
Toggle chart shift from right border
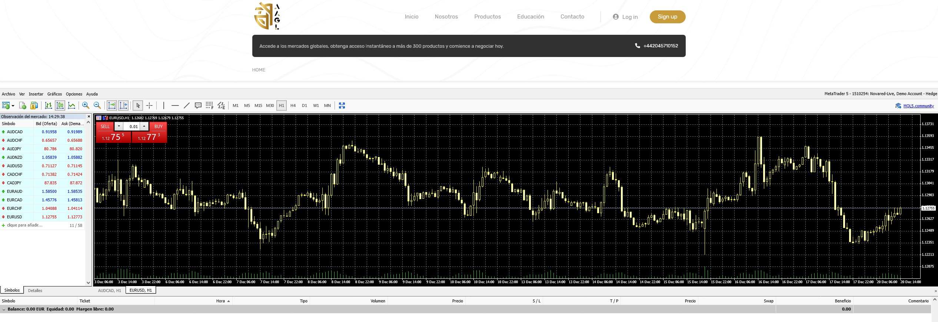(123, 105)
